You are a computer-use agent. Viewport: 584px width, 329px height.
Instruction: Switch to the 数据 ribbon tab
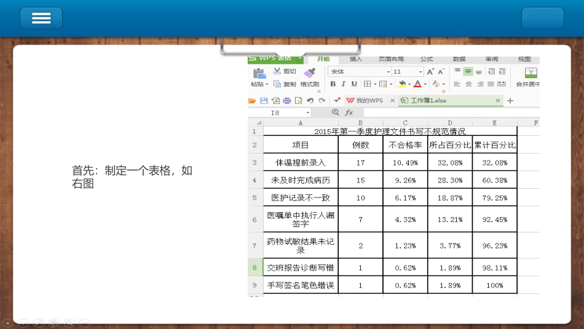pyautogui.click(x=459, y=59)
